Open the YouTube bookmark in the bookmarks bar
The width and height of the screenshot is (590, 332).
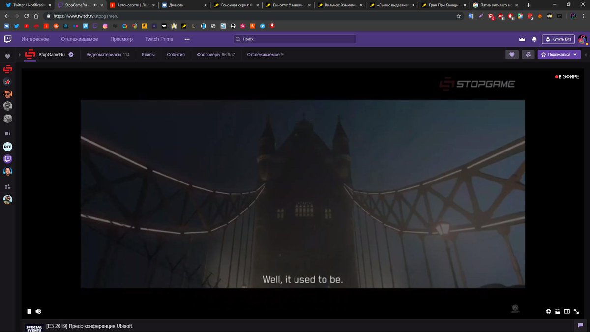(x=26, y=25)
